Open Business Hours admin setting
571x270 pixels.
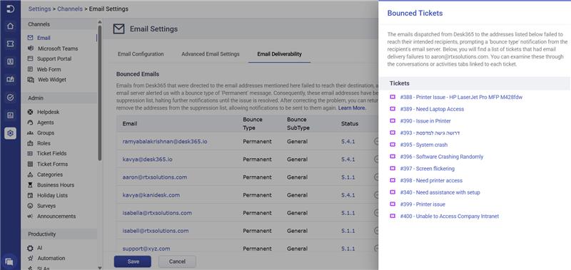pos(56,185)
